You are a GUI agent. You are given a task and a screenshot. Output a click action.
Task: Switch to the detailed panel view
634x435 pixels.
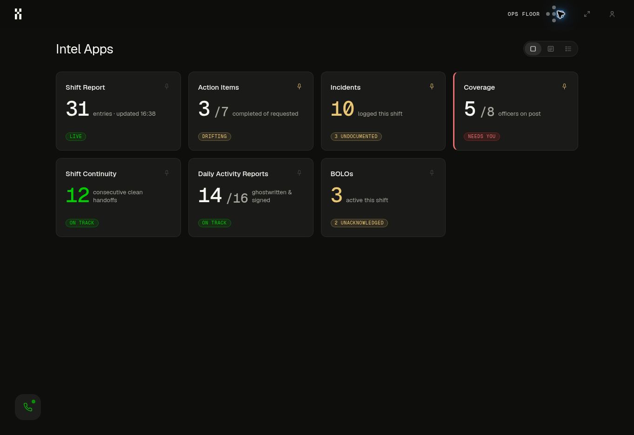pos(551,49)
